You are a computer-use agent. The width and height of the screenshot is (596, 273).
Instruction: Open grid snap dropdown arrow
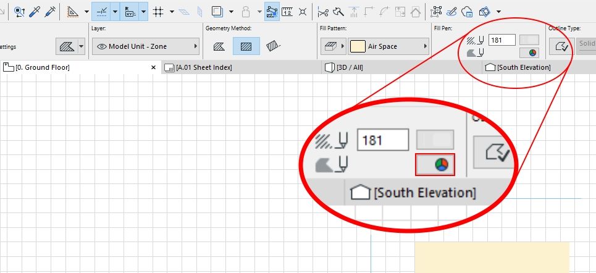[x=172, y=12]
